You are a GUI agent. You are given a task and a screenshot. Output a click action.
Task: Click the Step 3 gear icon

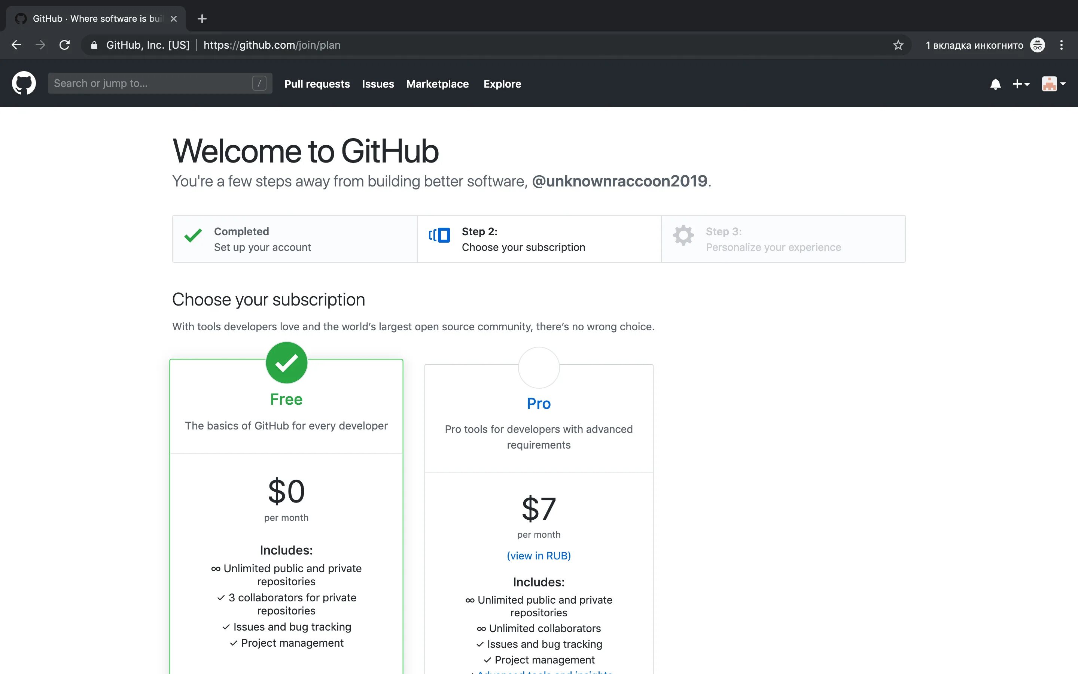pos(683,235)
